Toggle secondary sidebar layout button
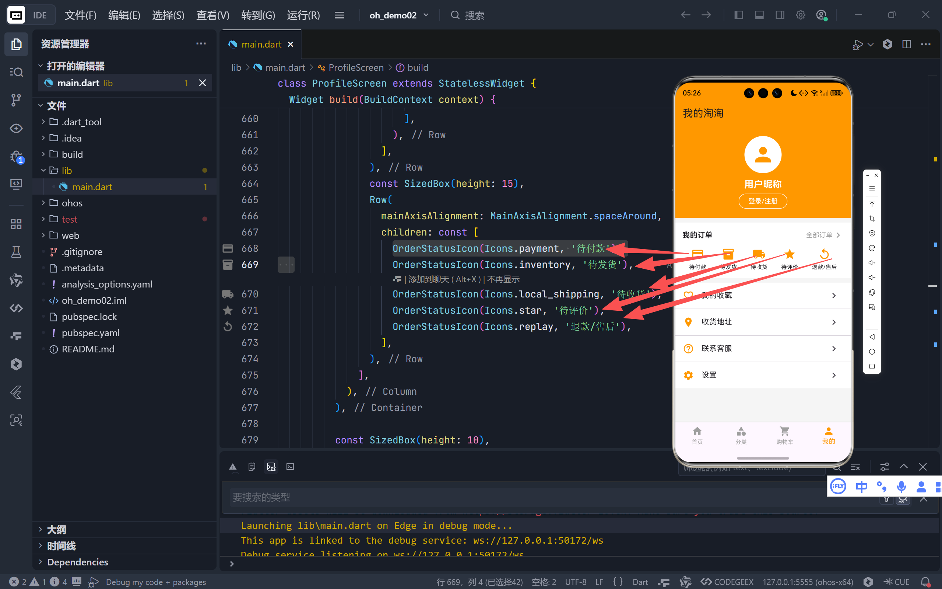This screenshot has height=589, width=942. tap(780, 15)
